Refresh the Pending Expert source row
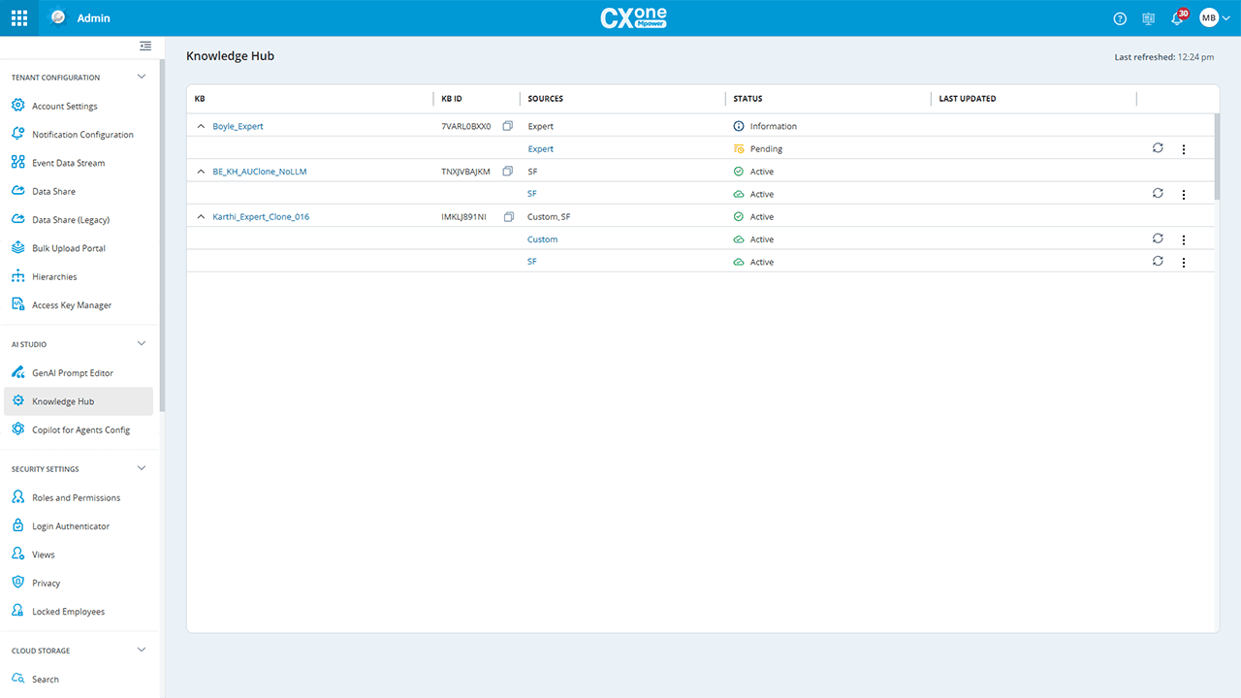1241x698 pixels. click(1158, 148)
